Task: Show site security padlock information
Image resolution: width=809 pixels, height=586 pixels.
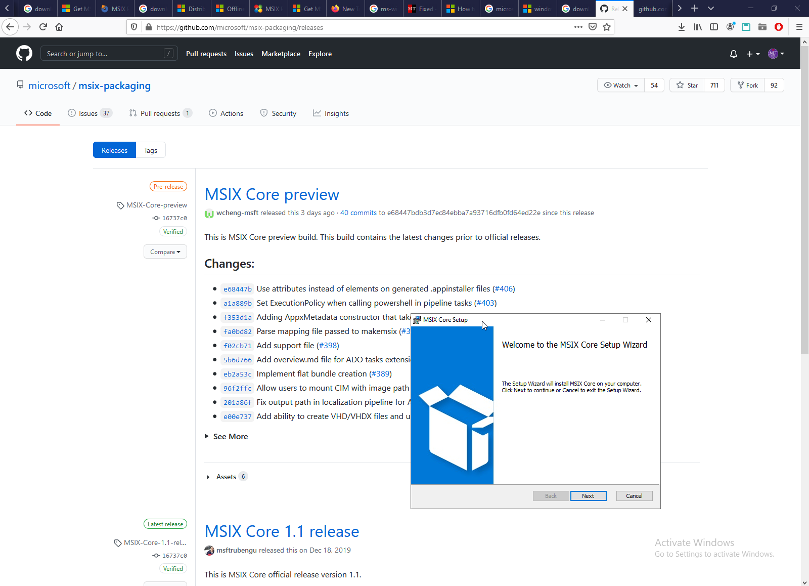Action: [149, 27]
